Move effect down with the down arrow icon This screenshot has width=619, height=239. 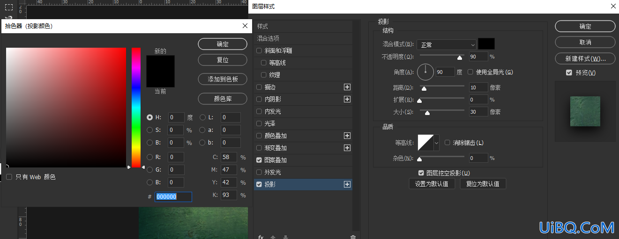click(x=285, y=237)
